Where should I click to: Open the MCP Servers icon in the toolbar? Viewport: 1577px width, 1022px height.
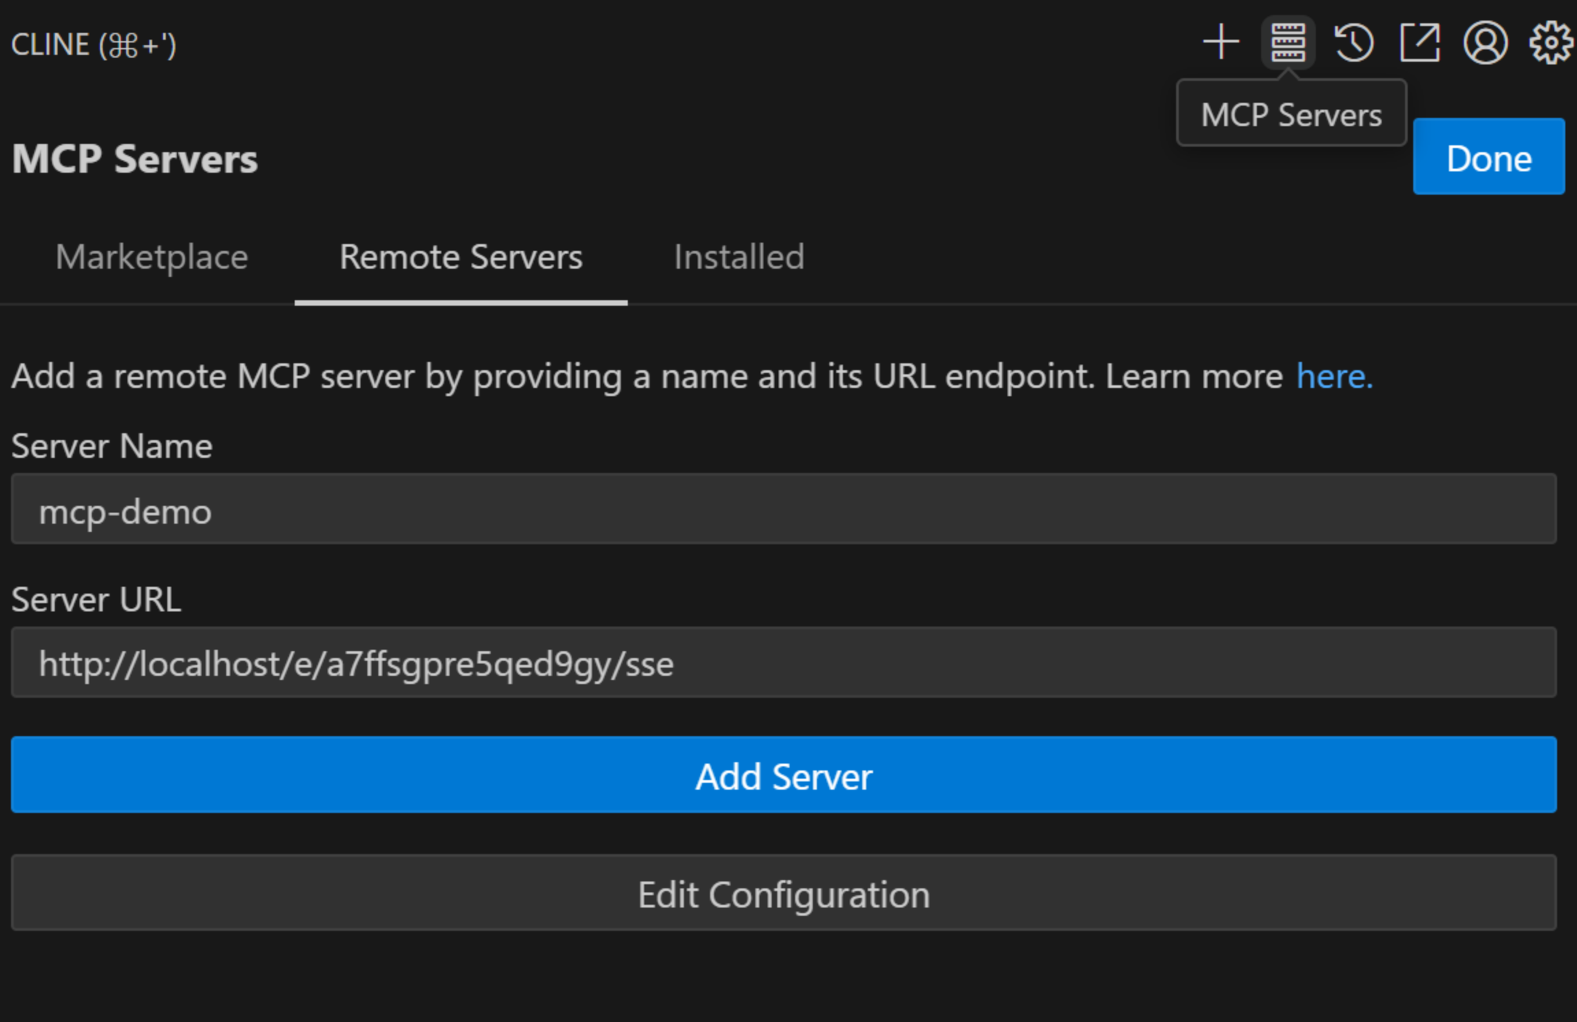[x=1288, y=42]
